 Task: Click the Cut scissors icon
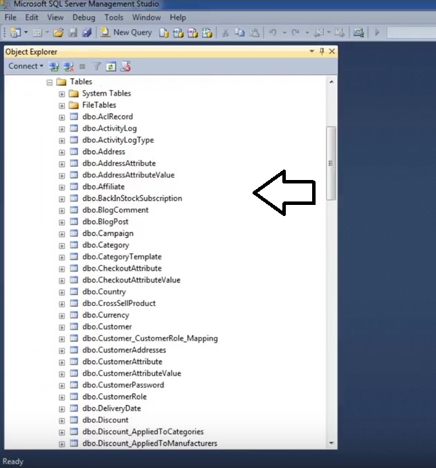(226, 33)
